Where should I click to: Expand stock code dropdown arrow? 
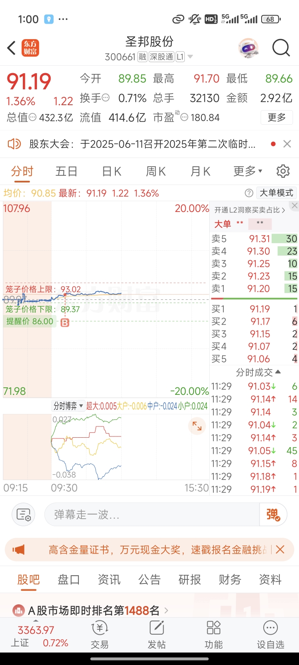190,57
